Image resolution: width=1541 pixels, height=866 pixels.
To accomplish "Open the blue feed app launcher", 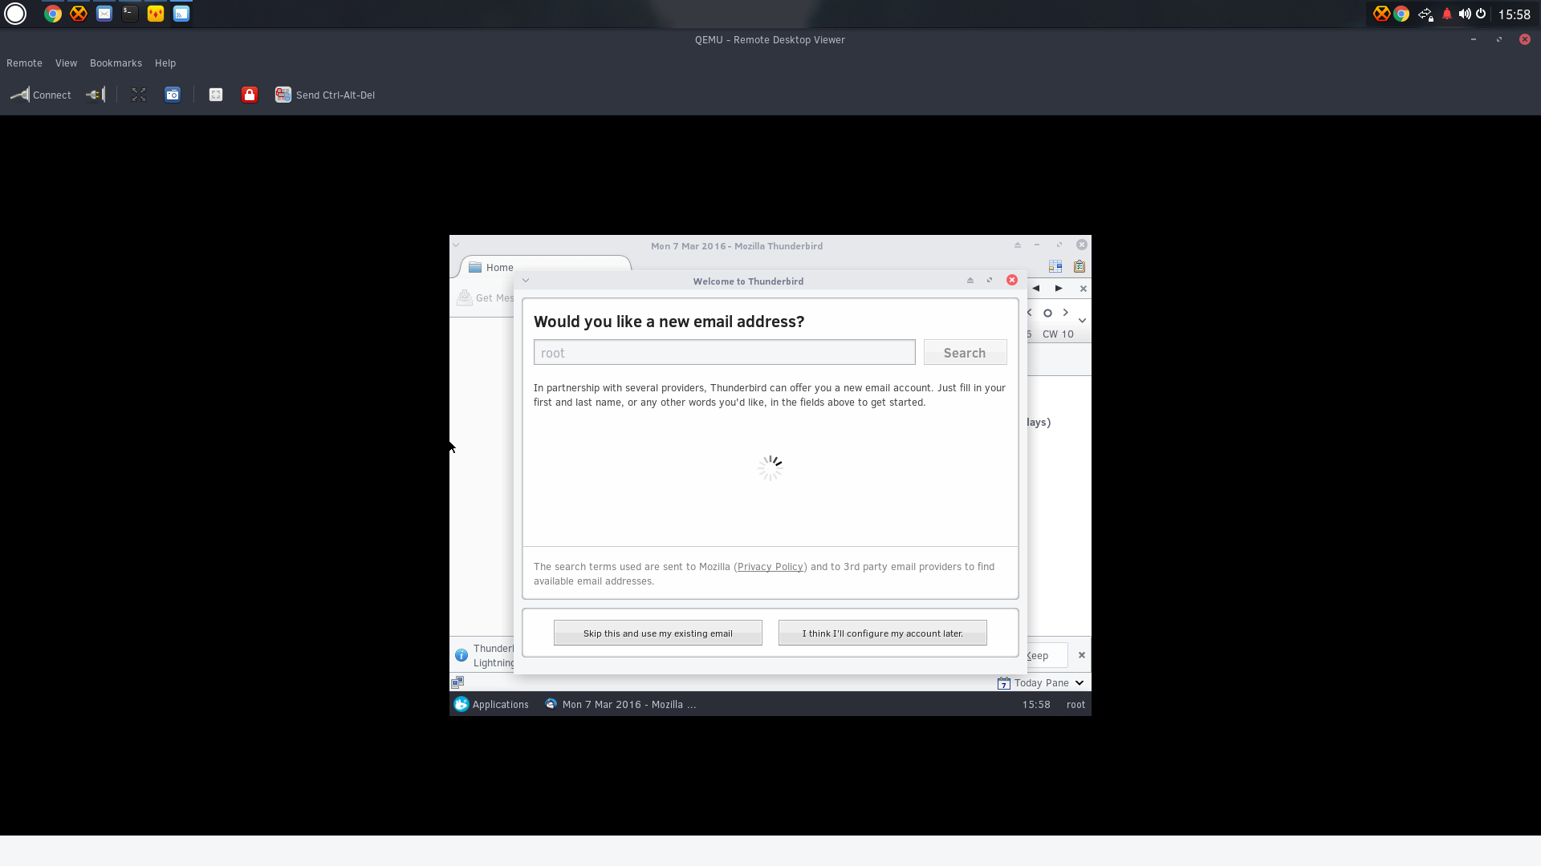I will click(181, 14).
